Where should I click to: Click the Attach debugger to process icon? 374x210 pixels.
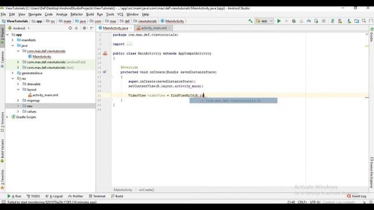tap(316, 21)
